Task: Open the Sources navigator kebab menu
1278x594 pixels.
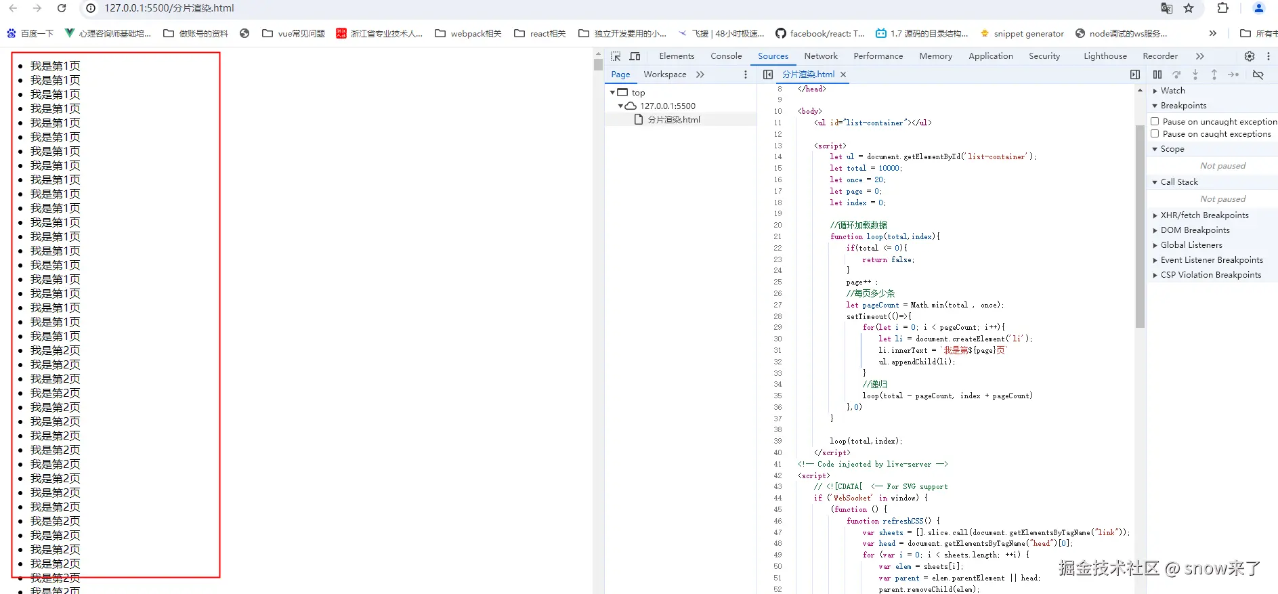Action: click(x=746, y=75)
